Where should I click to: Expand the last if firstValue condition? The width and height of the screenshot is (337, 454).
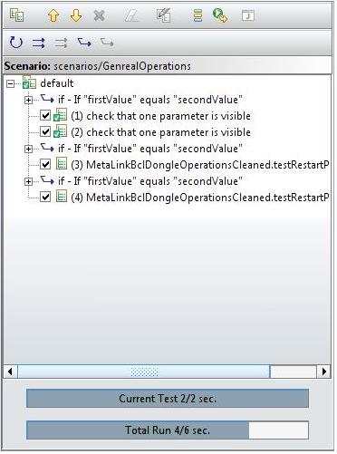pos(28,181)
